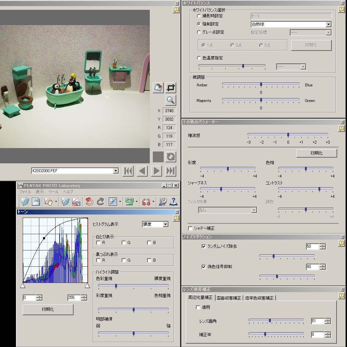Switch to 歪曲収差補正 tab
The width and height of the screenshot is (347, 347).
tap(229, 298)
